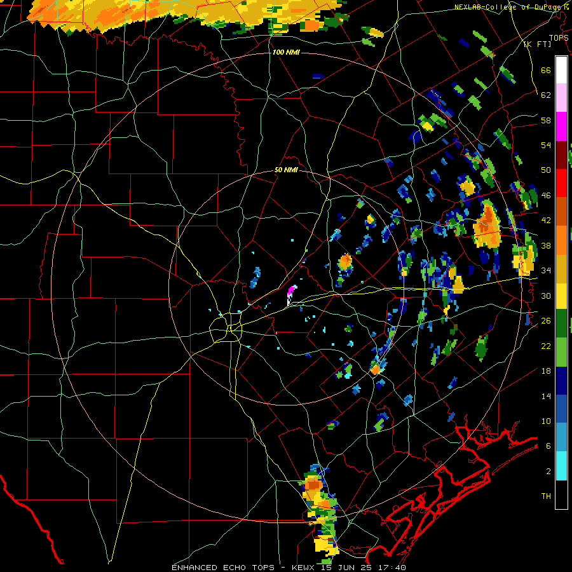Click the legend value 62
Viewport: 572px width, 572px height.
[546, 95]
